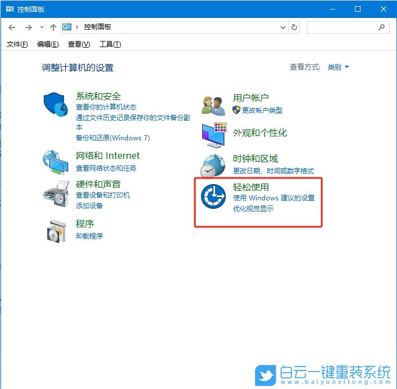Open 优化视觉显示 link
397x389 pixels.
click(x=253, y=209)
